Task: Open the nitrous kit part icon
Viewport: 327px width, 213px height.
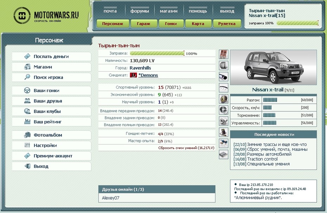Action: [x=223, y=143]
